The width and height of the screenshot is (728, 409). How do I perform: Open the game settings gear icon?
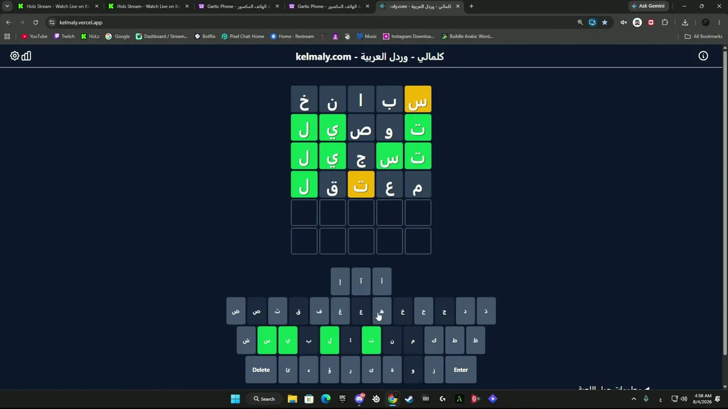pyautogui.click(x=15, y=56)
